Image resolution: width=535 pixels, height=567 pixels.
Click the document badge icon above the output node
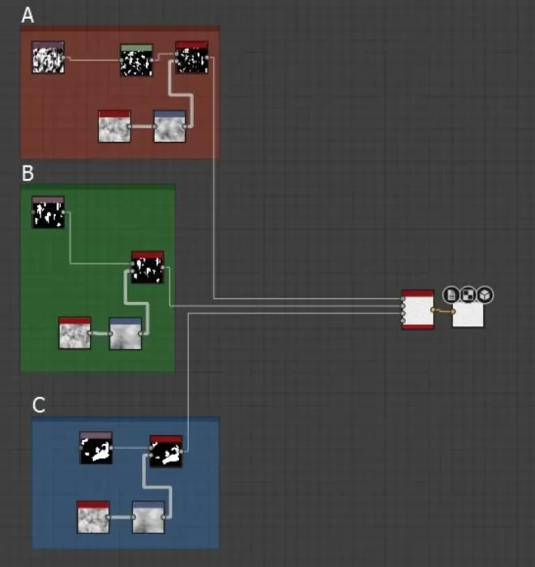point(452,295)
